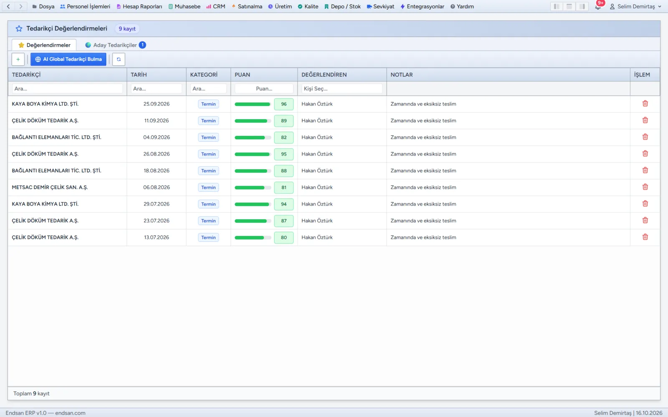Click the score bar for score 80
Screen dimensions: 668x417
pos(253,238)
